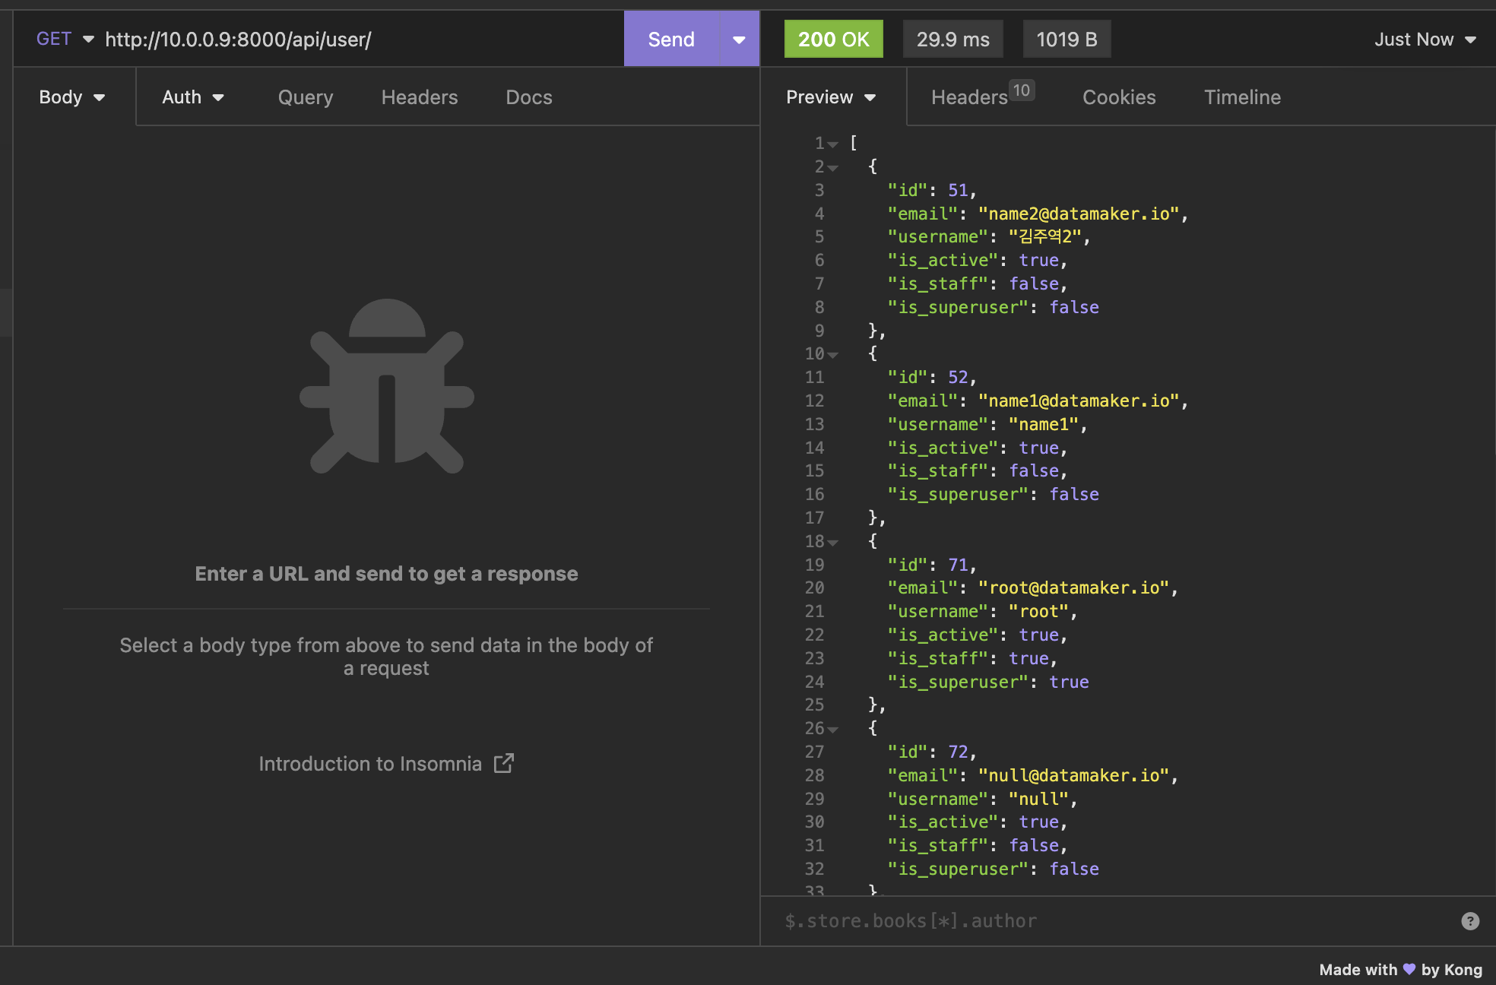Viewport: 1496px width, 985px height.
Task: Switch to the Query tab
Action: coord(306,97)
